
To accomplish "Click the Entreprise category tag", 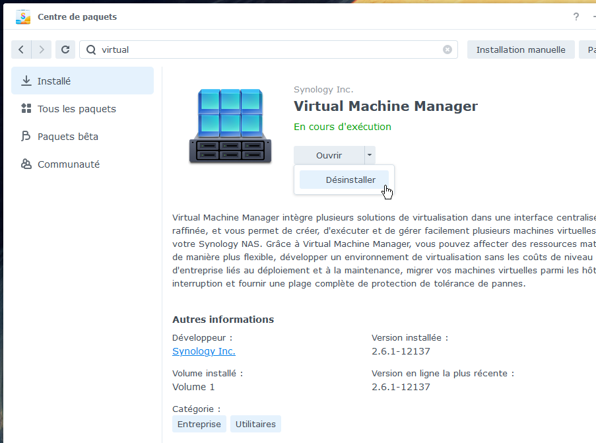I will [199, 424].
